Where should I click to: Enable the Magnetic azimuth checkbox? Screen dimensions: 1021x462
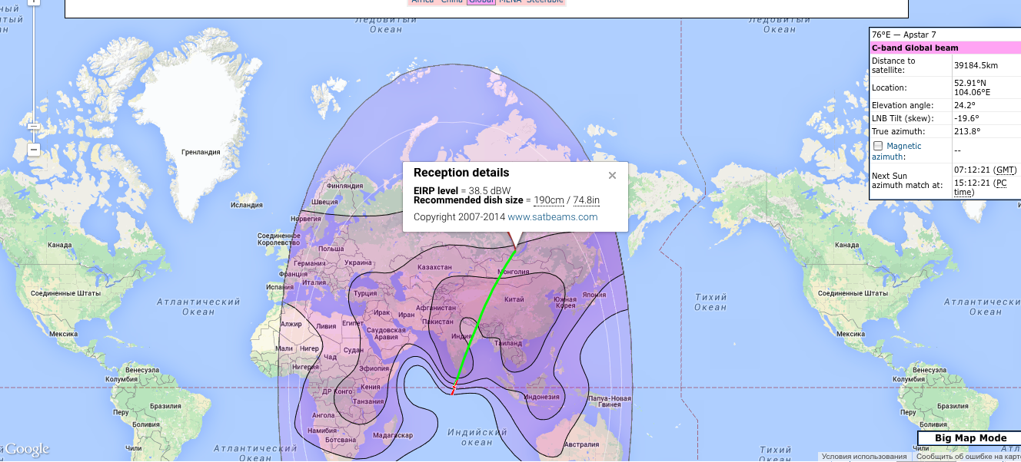(x=877, y=146)
